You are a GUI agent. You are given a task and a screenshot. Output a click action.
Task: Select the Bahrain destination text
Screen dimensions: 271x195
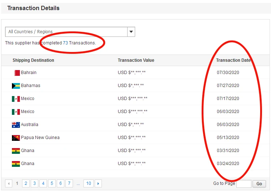pos(29,73)
